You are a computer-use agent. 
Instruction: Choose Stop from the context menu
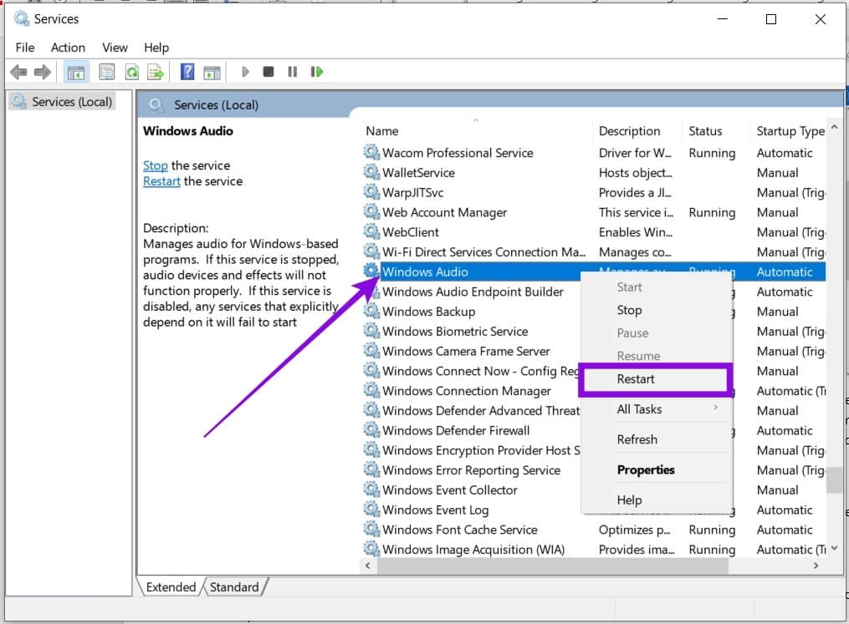[x=629, y=310]
